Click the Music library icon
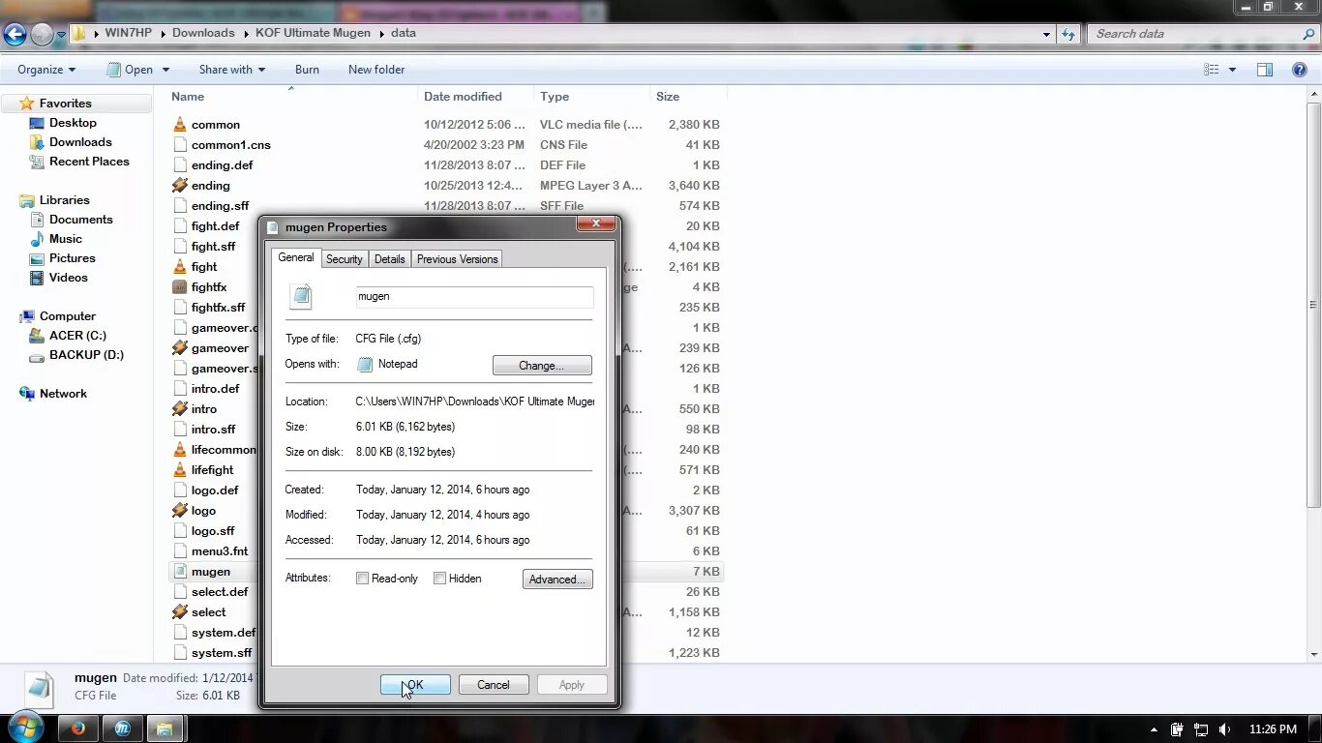The width and height of the screenshot is (1322, 743). 38,239
